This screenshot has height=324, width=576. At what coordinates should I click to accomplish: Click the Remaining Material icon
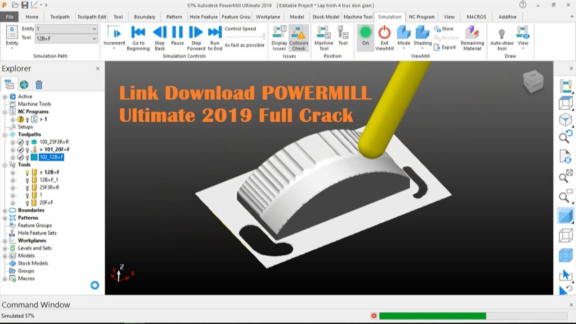[x=472, y=38]
